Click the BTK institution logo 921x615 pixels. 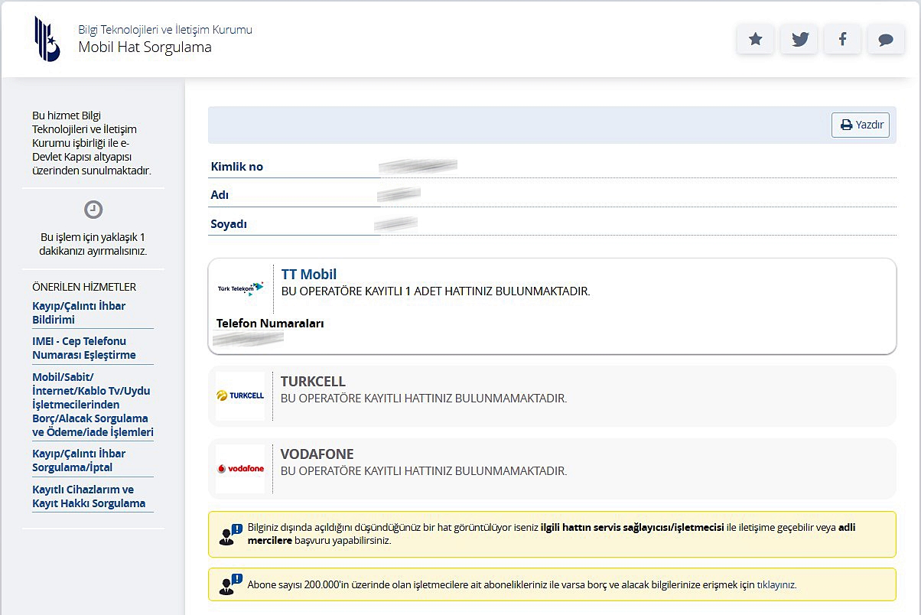point(47,39)
